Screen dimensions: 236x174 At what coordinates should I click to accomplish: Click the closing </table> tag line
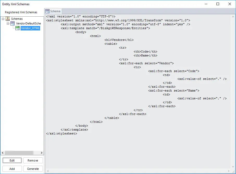[x=112, y=118]
